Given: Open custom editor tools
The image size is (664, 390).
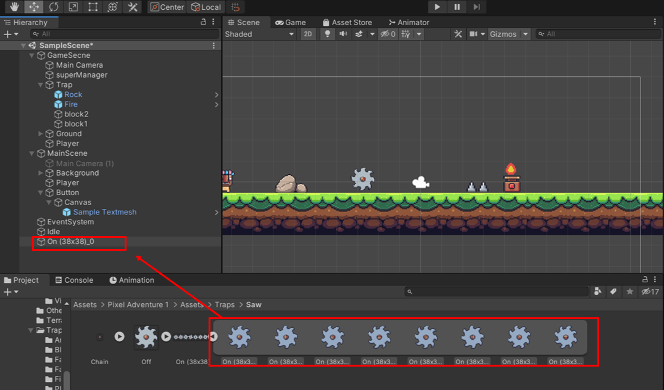Looking at the screenshot, I should [x=133, y=7].
